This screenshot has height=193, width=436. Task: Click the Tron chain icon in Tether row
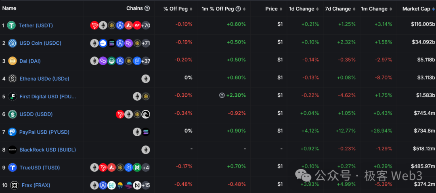point(94,25)
